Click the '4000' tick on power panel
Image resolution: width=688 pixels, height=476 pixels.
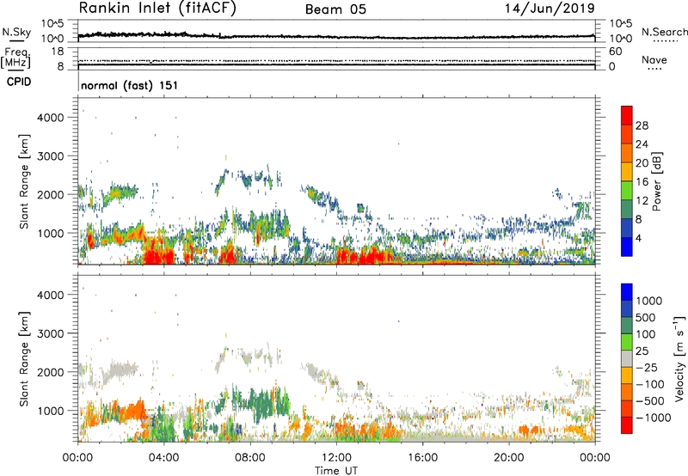[x=51, y=118]
